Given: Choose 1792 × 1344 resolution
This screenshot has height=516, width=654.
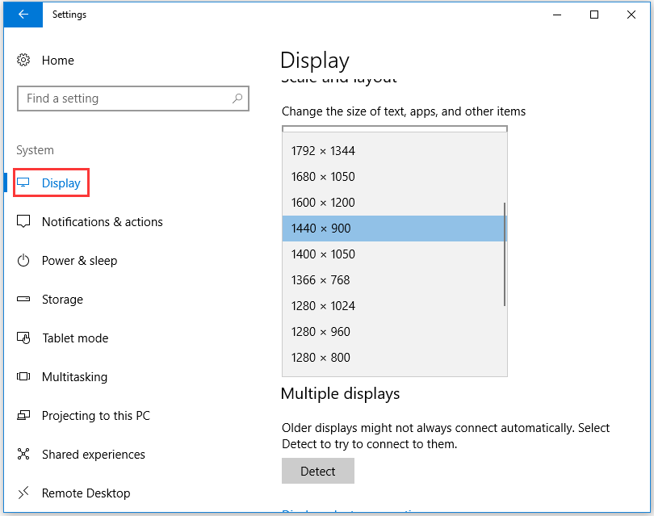Looking at the screenshot, I should [x=395, y=150].
